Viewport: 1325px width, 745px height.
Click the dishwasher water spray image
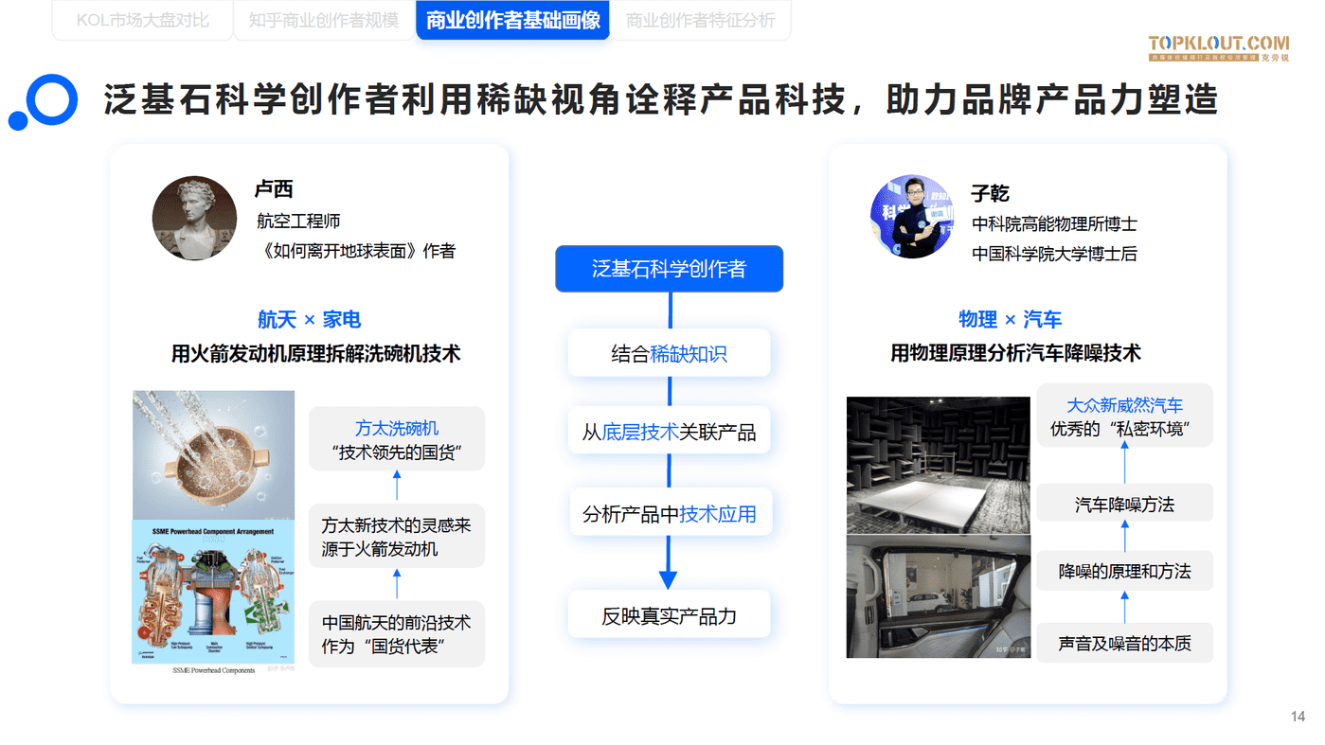coord(213,455)
